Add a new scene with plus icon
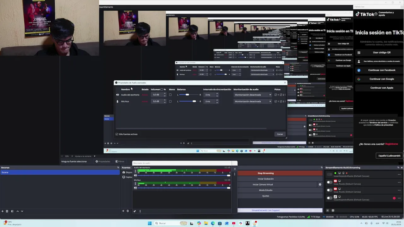The image size is (404, 227). point(3,211)
